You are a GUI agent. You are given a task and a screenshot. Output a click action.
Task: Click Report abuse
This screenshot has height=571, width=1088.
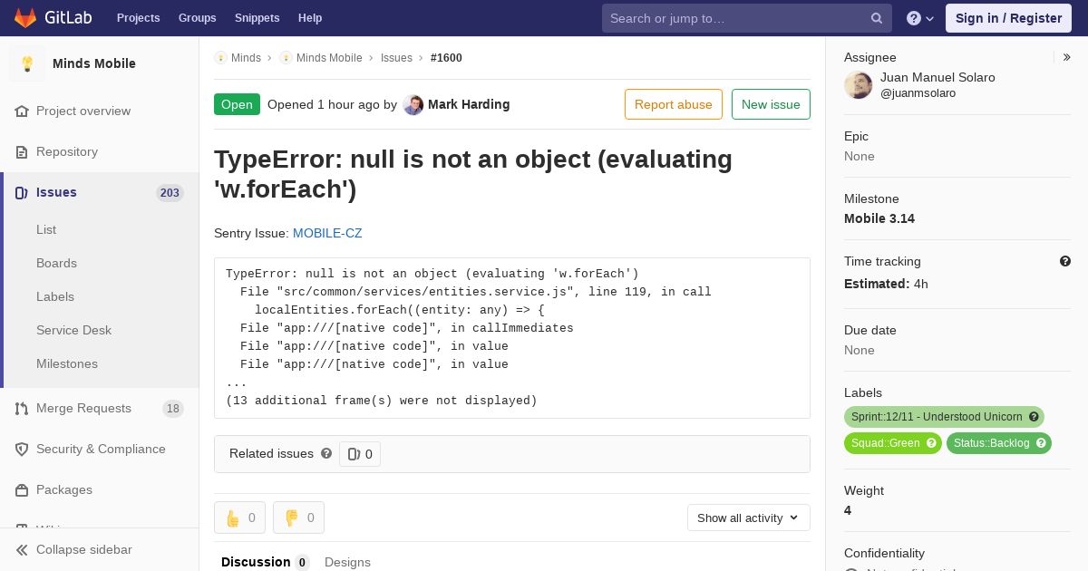coord(674,104)
